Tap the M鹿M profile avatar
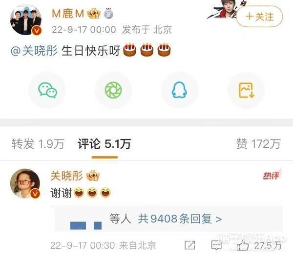 [26, 20]
